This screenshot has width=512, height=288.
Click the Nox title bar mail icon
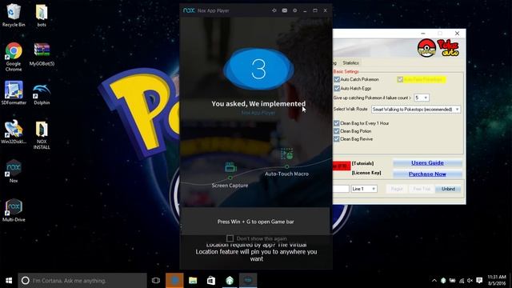[285, 10]
